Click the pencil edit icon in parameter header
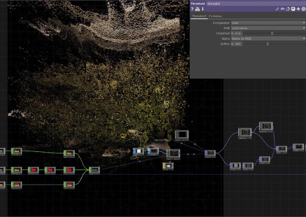Screen dimensions: 306x217 tap(277, 9)
